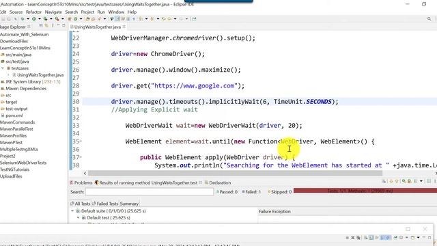The height and width of the screenshot is (246, 437).
Task: Click line 30 implicitlyWait code line
Action: click(225, 102)
